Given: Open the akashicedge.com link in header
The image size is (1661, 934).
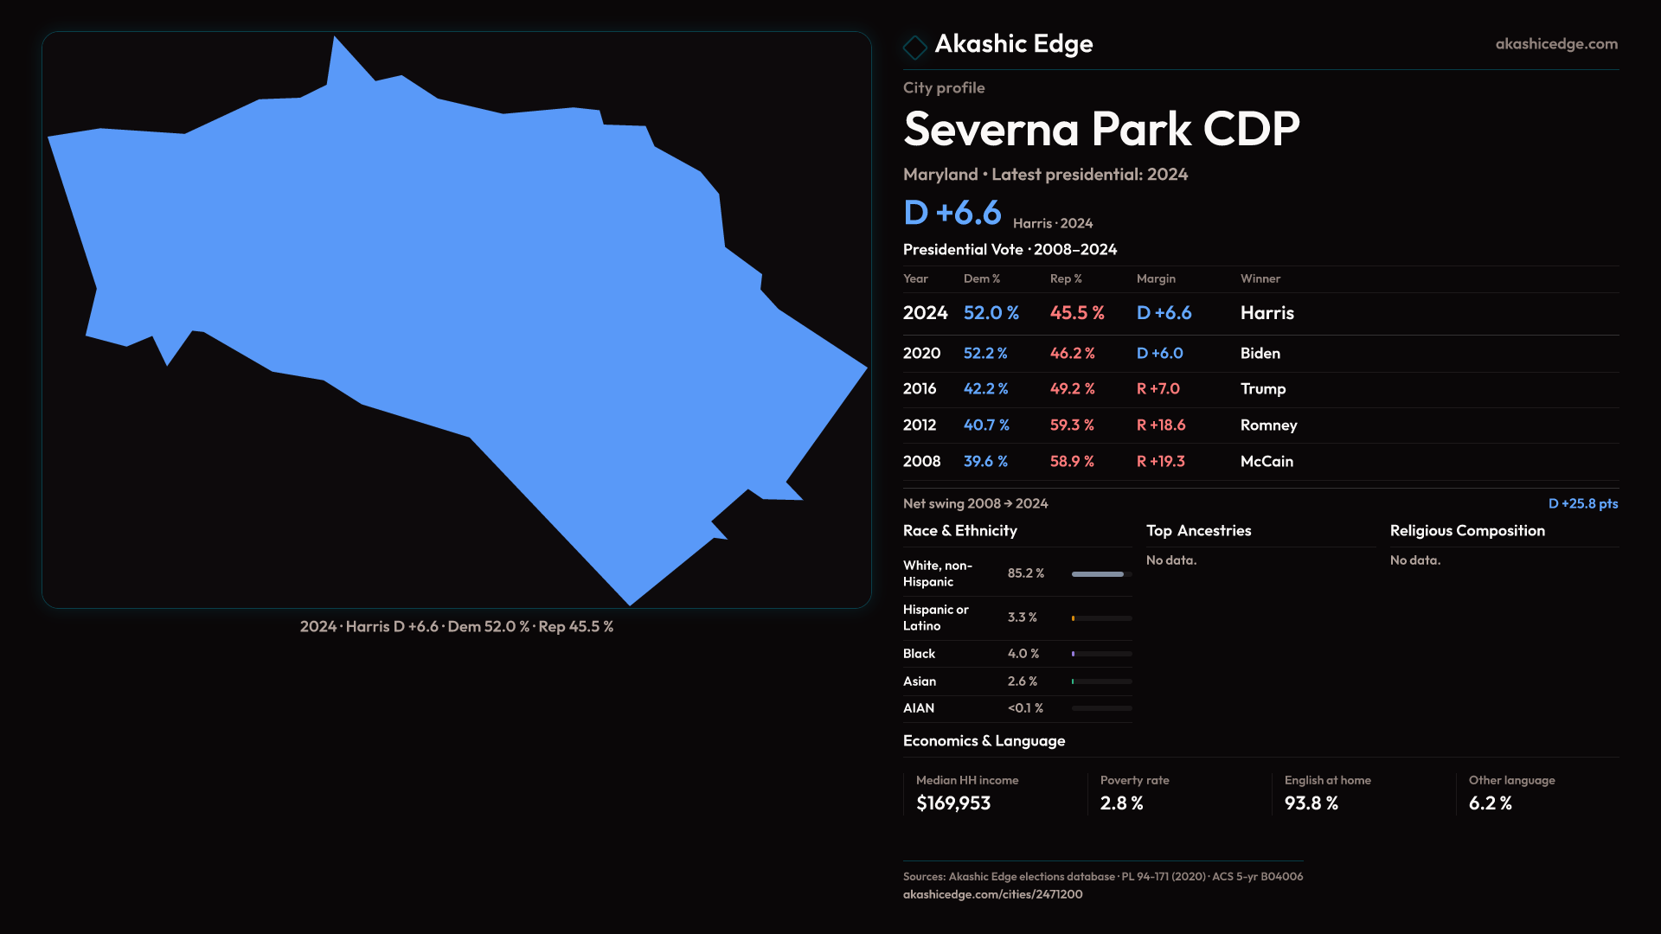Looking at the screenshot, I should click(x=1555, y=44).
